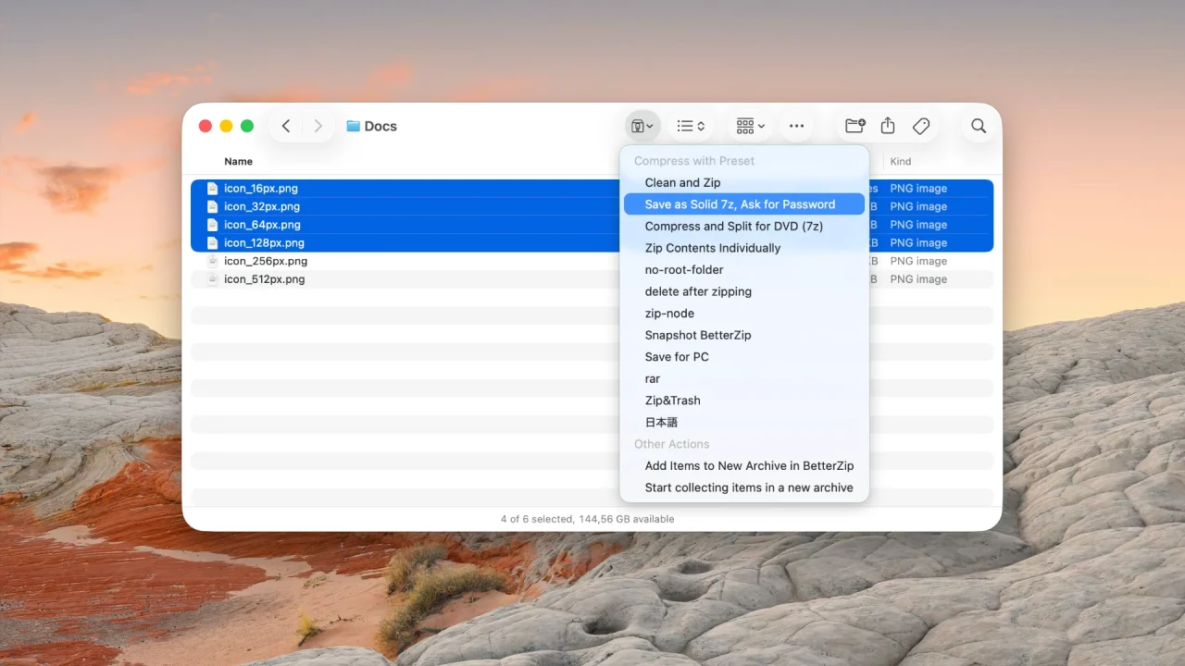Go back in Finder
The width and height of the screenshot is (1185, 666).
(286, 126)
